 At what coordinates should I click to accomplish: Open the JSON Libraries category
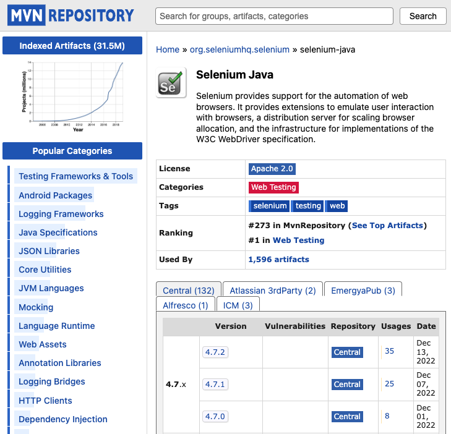(x=49, y=251)
